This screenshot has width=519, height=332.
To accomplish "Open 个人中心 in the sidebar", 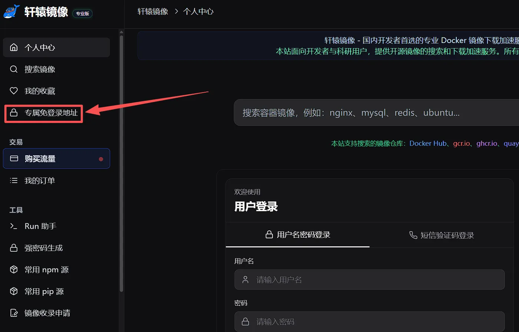I will tap(56, 47).
